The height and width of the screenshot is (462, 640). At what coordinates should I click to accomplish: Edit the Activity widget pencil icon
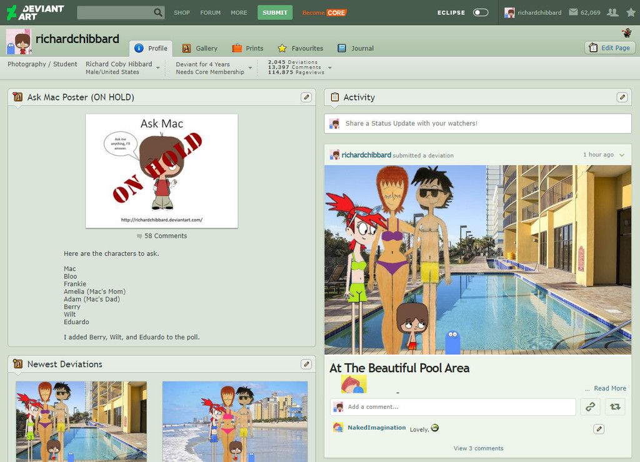point(622,97)
